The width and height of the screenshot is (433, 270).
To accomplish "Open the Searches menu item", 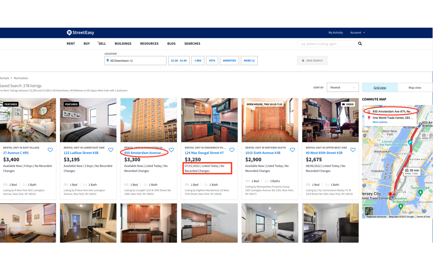I will tap(192, 44).
